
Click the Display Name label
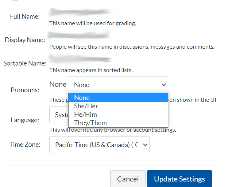[x=25, y=40]
